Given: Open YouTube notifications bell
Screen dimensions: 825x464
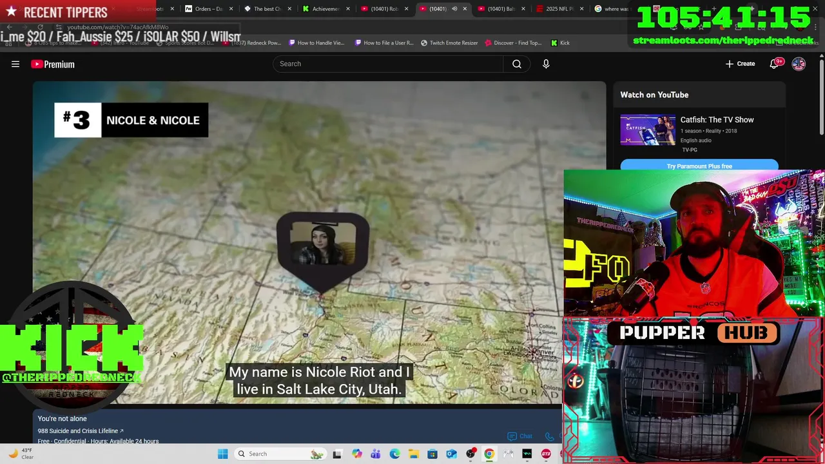Looking at the screenshot, I should click(x=775, y=64).
